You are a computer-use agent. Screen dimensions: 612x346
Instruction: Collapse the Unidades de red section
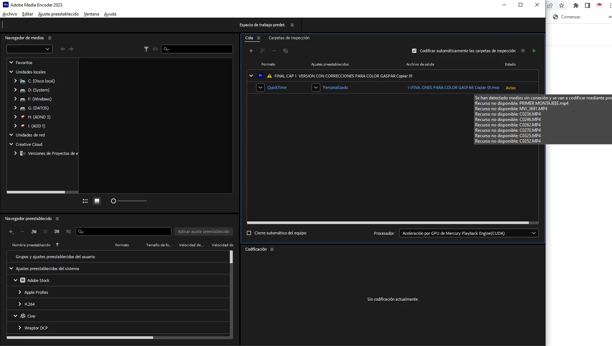(11, 135)
